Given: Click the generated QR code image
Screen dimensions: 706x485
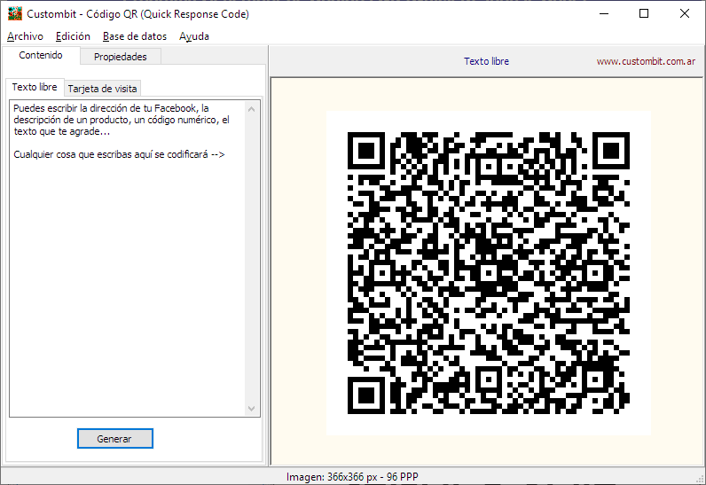Looking at the screenshot, I should tap(488, 273).
